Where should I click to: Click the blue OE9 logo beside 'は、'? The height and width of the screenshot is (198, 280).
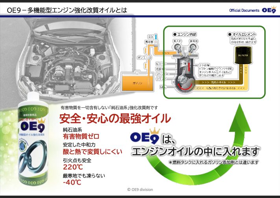(x=145, y=136)
